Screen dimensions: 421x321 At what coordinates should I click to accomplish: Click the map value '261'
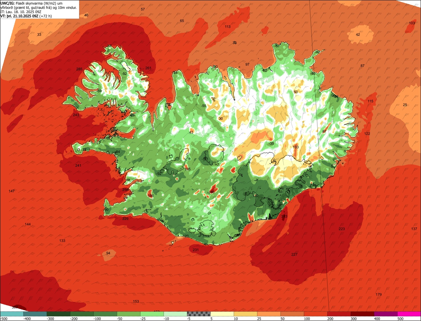coord(148,68)
